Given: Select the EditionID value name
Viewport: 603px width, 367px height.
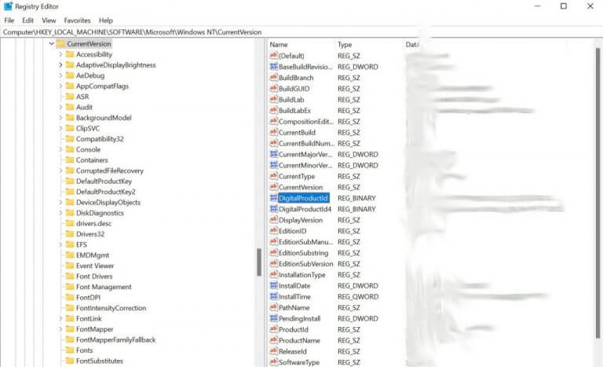Looking at the screenshot, I should click(x=292, y=231).
